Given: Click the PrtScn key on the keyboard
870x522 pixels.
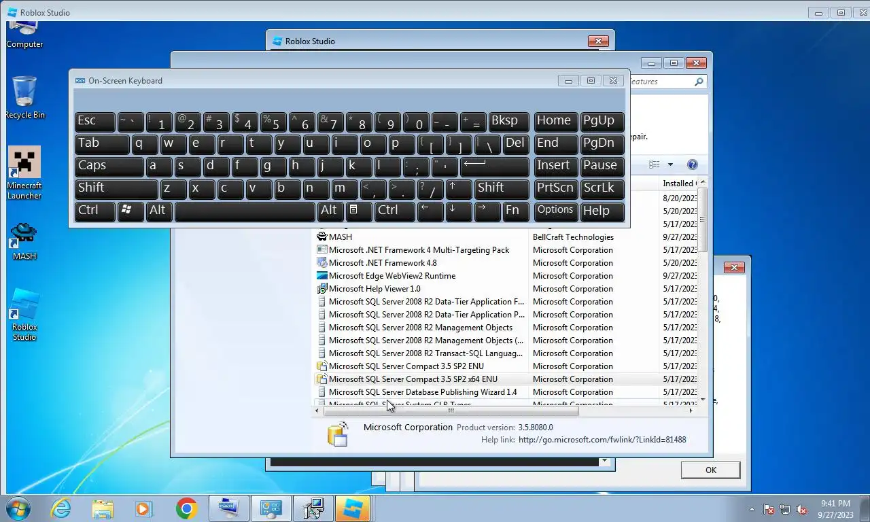Looking at the screenshot, I should 556,189.
